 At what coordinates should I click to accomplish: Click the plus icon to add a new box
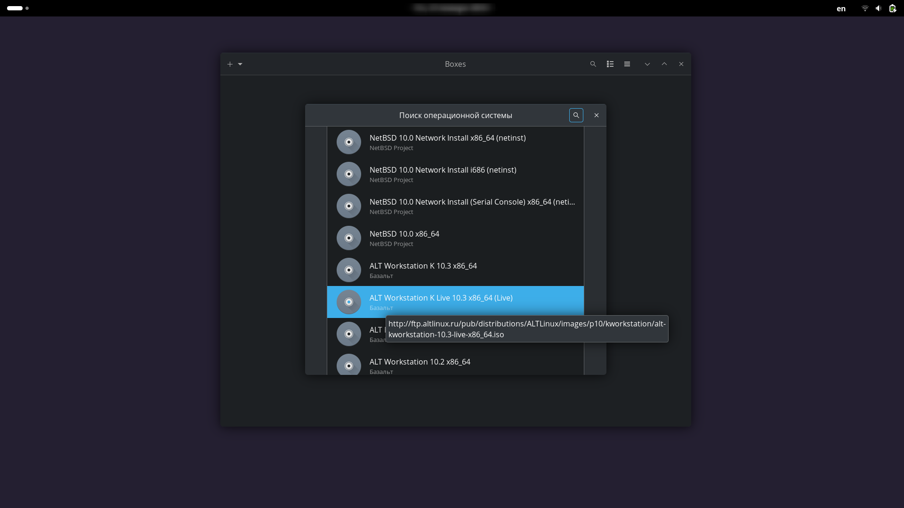pyautogui.click(x=230, y=64)
